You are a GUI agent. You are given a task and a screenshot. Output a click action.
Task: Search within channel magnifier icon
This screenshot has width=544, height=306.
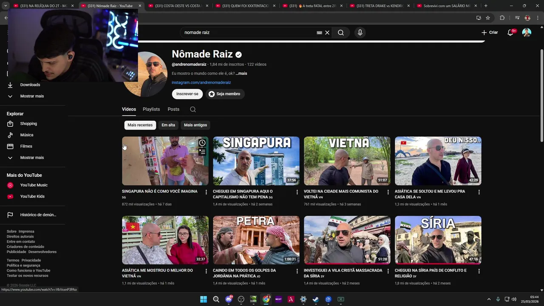click(x=193, y=109)
